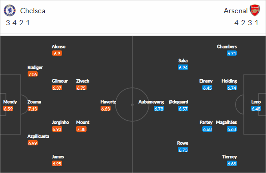266x173 pixels.
Task: Select Aubameyang's 6.78 rating badge
Action: pos(159,109)
